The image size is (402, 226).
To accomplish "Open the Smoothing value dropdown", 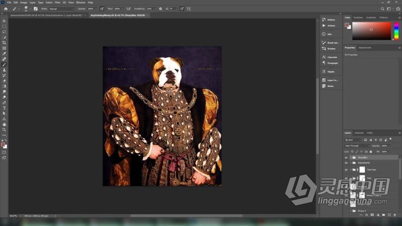I will click(x=154, y=9).
